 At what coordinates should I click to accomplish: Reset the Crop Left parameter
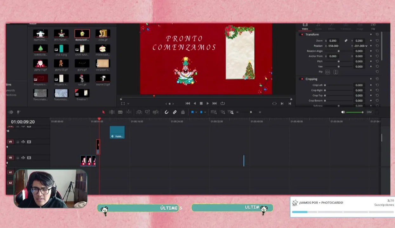(377, 85)
